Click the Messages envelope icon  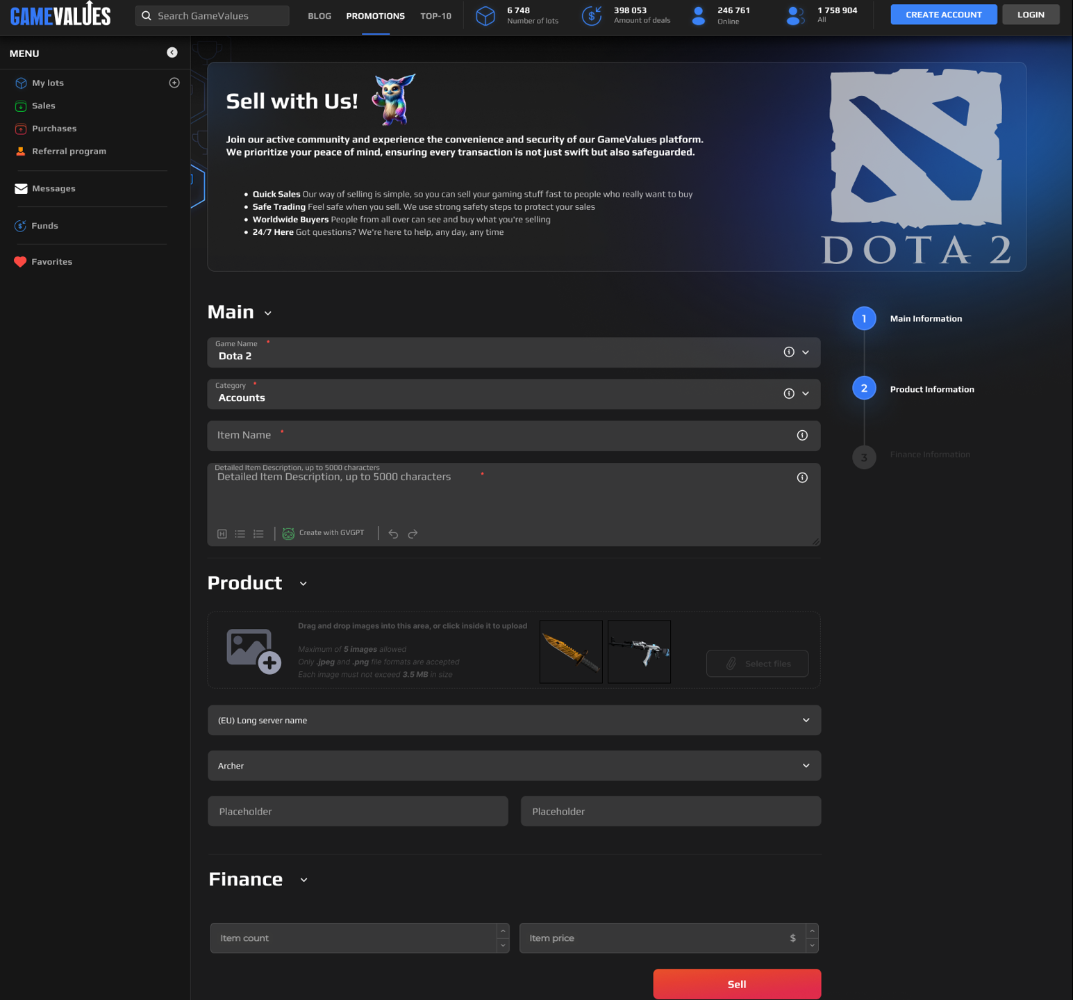point(21,188)
